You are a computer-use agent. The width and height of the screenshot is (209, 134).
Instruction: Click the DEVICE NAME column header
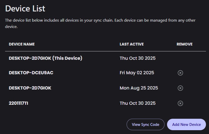(x=22, y=44)
